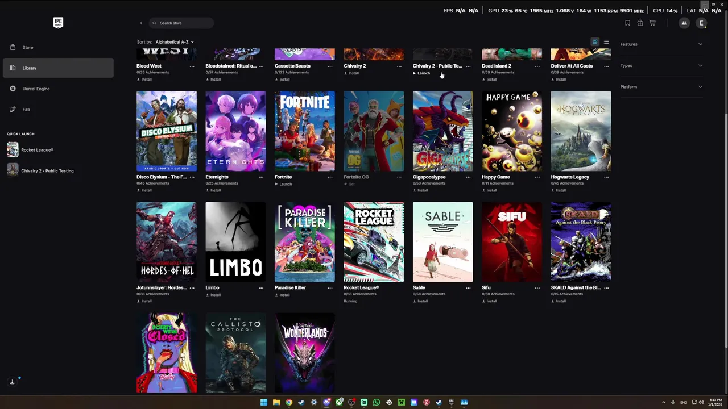Open the Wishlist bookmark icon

(627, 23)
